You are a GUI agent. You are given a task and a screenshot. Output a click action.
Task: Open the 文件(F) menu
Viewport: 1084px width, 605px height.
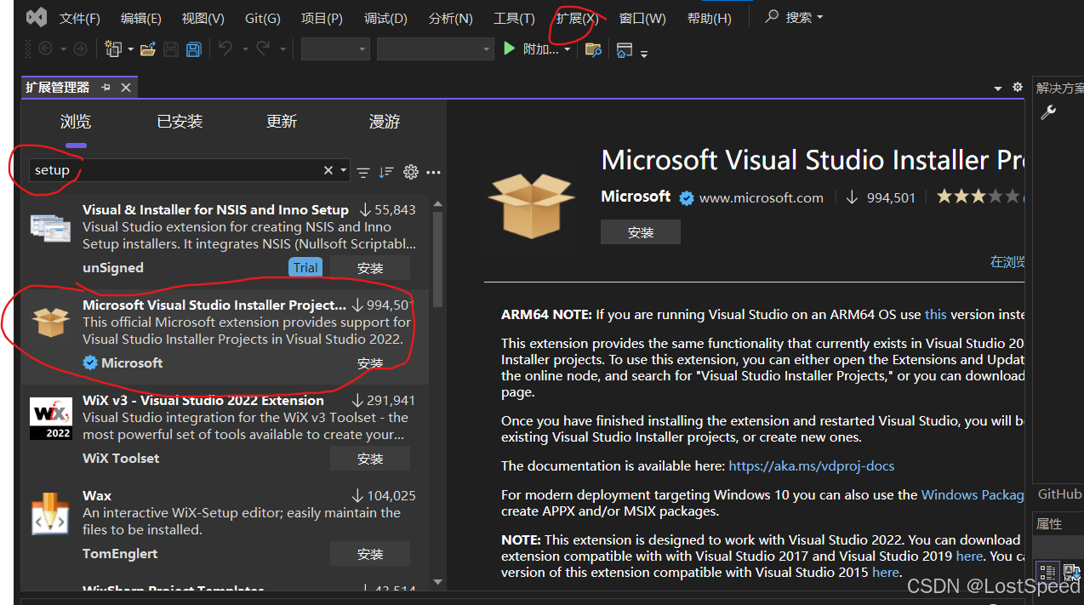[x=80, y=18]
